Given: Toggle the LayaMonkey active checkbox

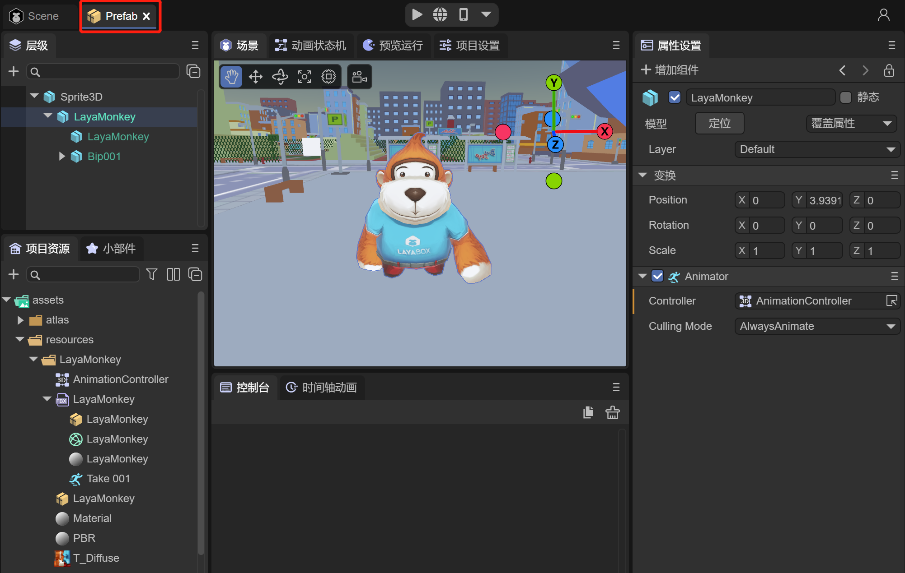Looking at the screenshot, I should coord(675,97).
